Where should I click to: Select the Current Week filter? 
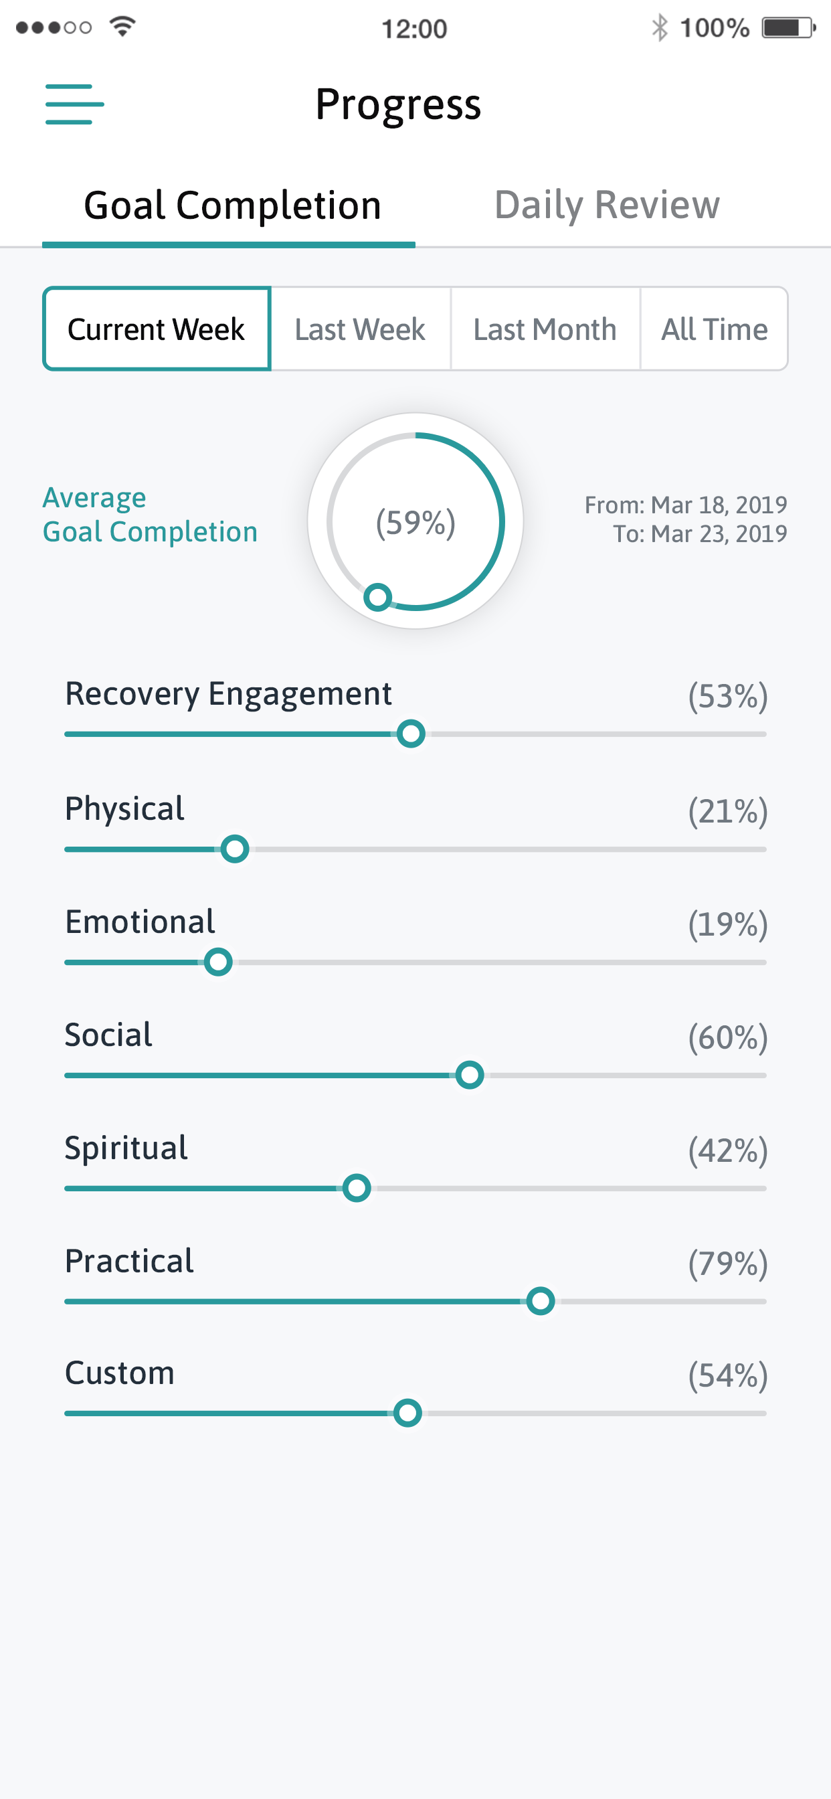tap(157, 329)
